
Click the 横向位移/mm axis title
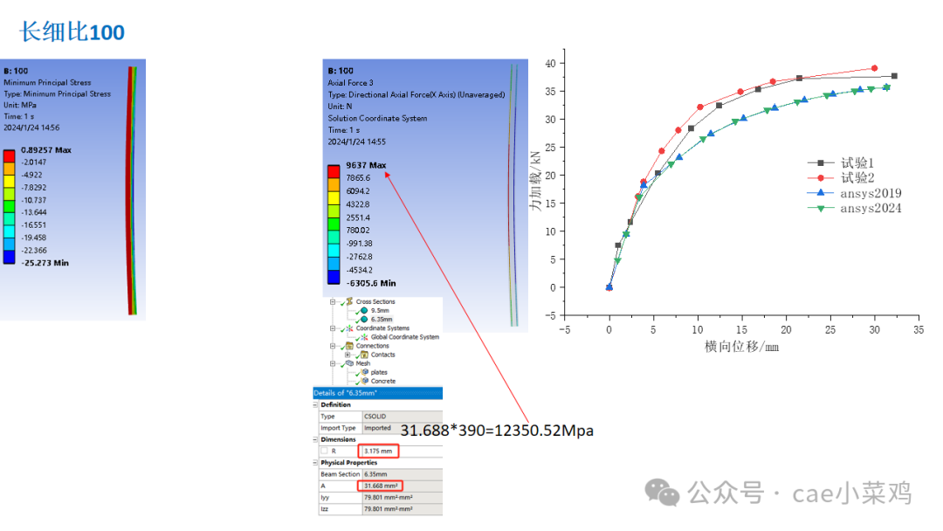(741, 347)
